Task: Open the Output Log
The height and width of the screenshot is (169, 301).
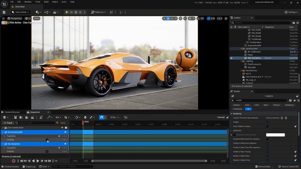Action: click(29, 167)
